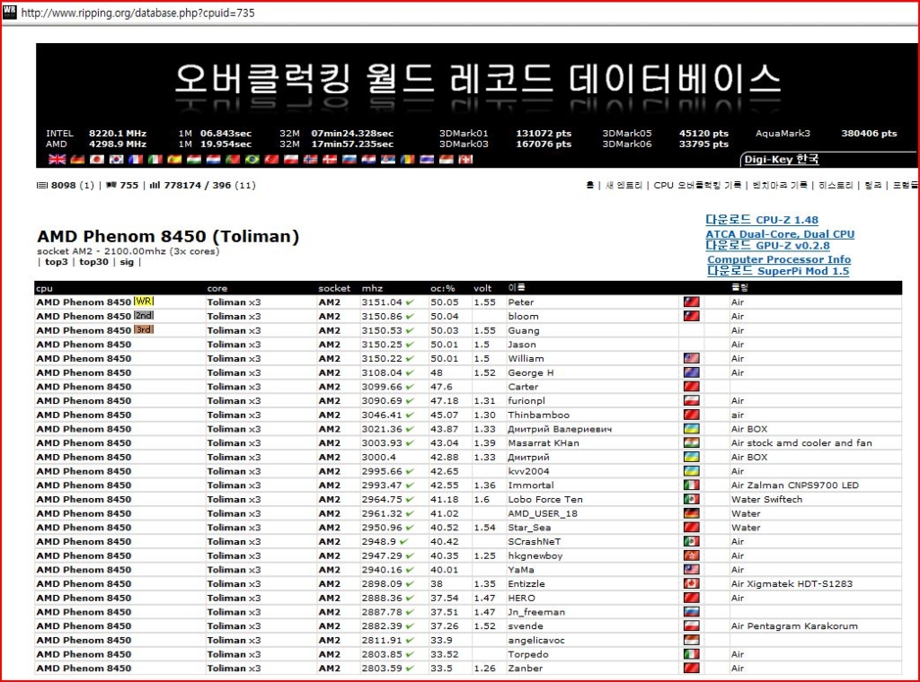920x682 pixels.
Task: Open the CPU 오버클럭킹 기록 menu item
Action: [697, 185]
